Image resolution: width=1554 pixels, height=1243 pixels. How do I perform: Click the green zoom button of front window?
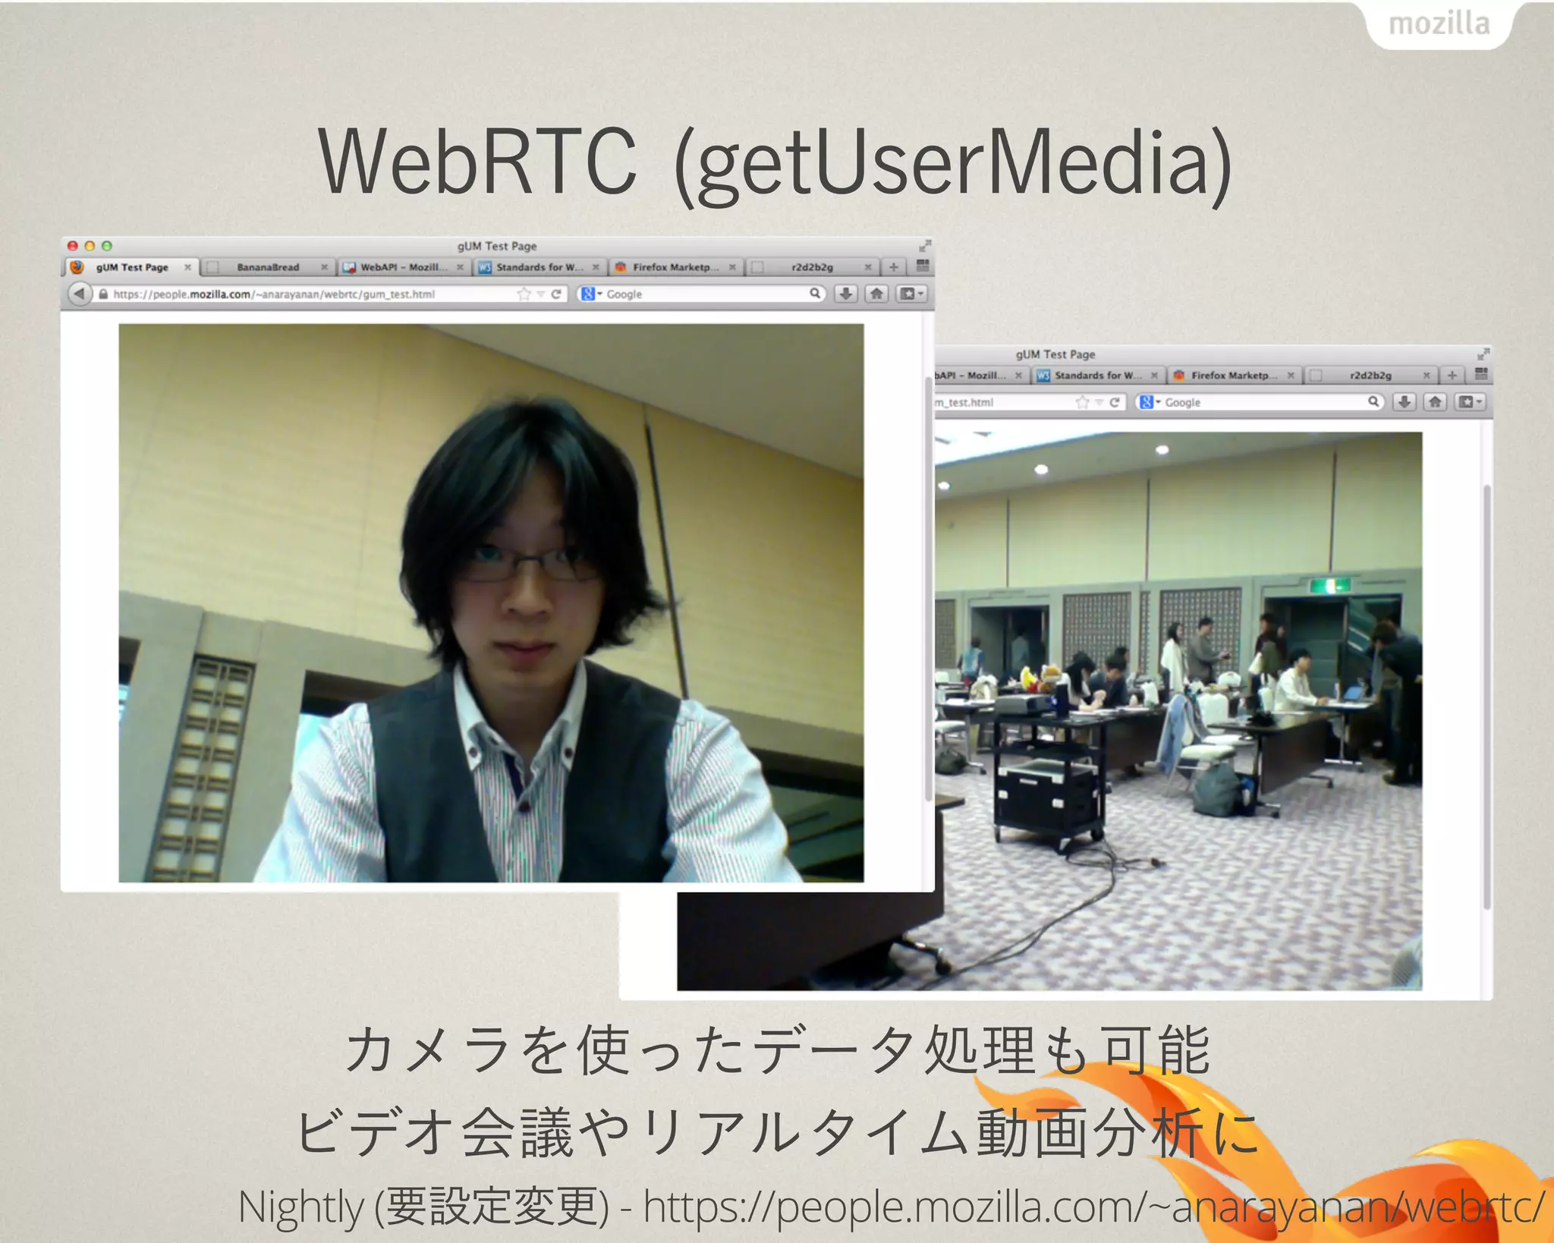tap(107, 246)
